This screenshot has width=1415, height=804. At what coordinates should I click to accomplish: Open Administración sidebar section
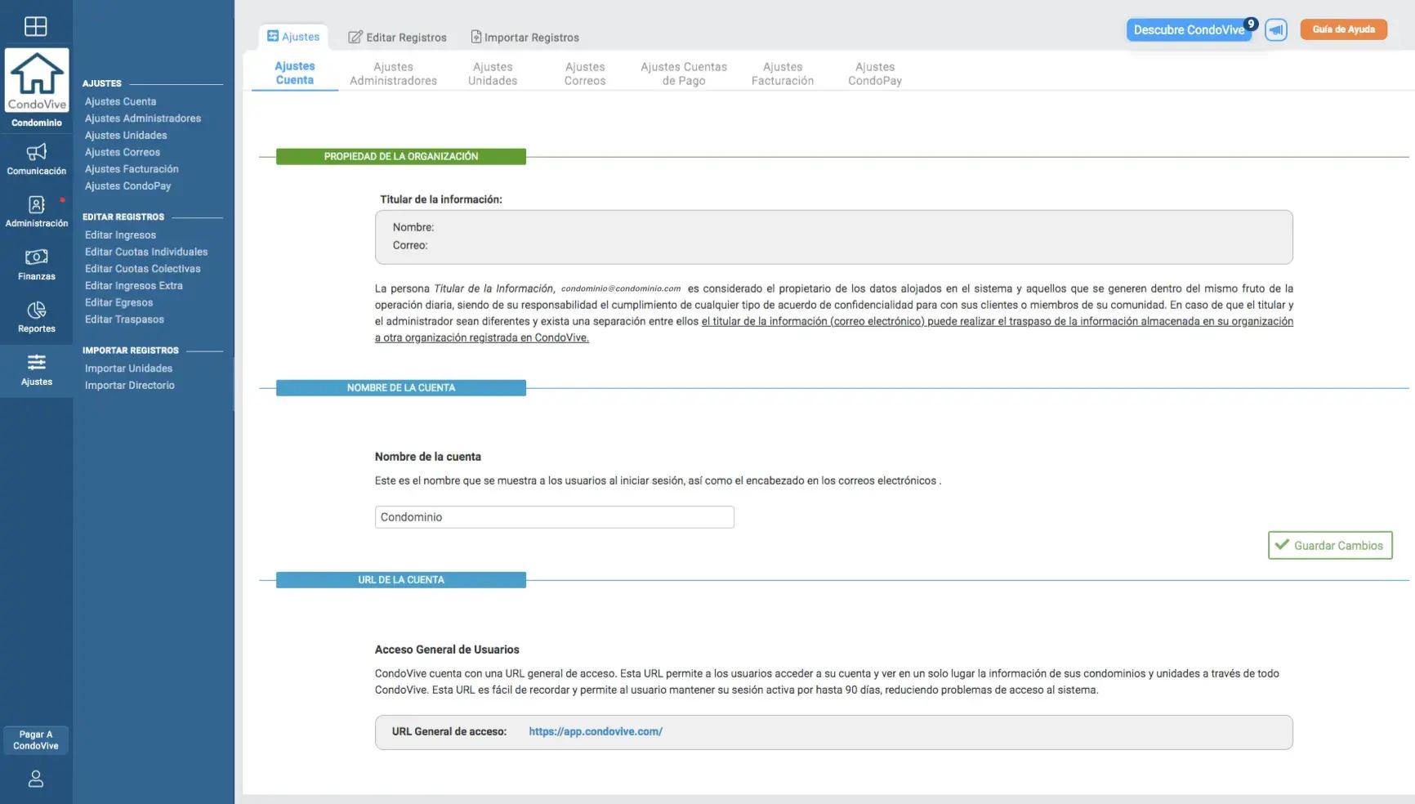[x=37, y=212]
